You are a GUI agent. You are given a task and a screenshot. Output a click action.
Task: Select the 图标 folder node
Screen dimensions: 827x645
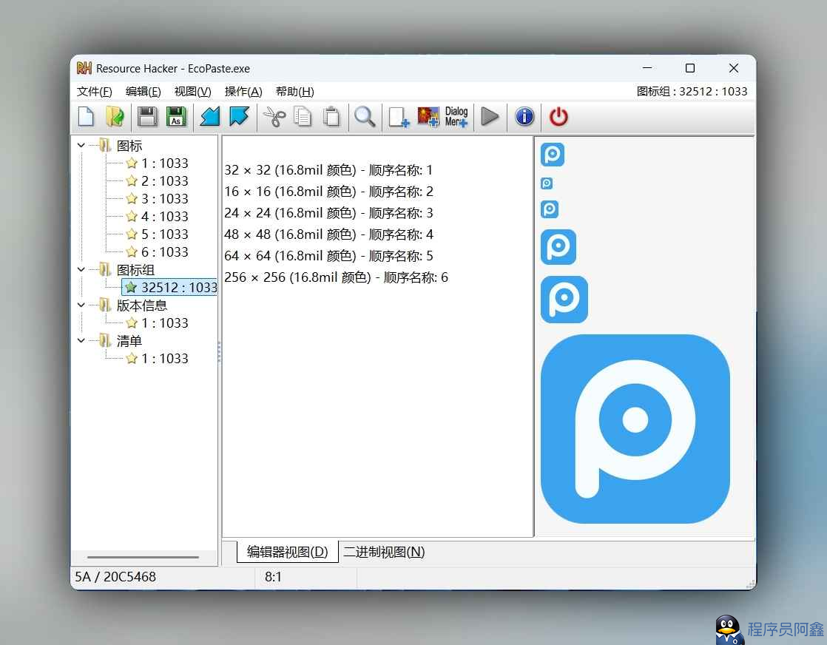tap(129, 146)
